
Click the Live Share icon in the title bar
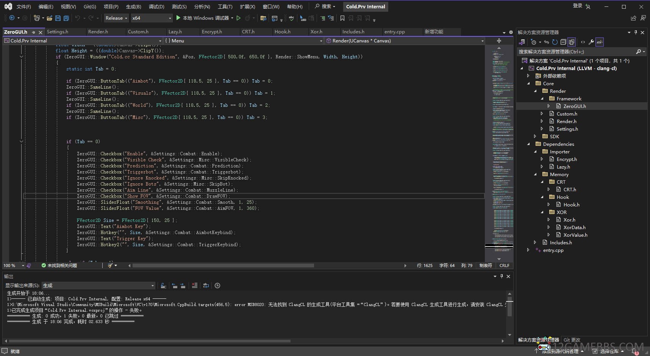(x=633, y=18)
